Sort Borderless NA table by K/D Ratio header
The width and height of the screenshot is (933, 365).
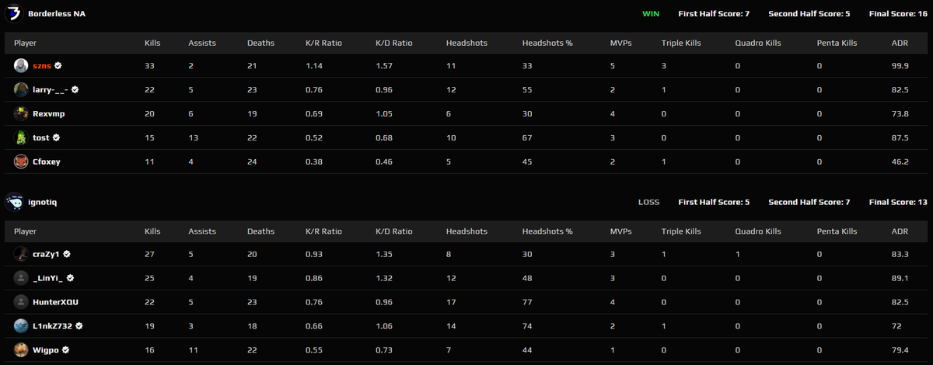tap(394, 43)
